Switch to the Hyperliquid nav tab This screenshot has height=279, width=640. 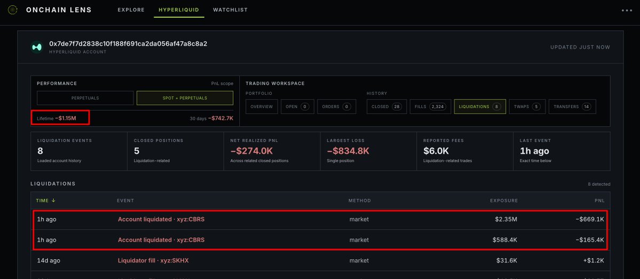(x=179, y=10)
